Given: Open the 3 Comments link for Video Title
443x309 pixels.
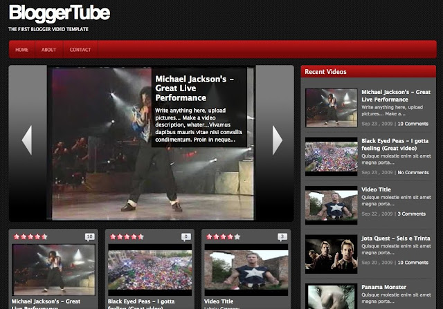Looking at the screenshot, I should (411, 214).
